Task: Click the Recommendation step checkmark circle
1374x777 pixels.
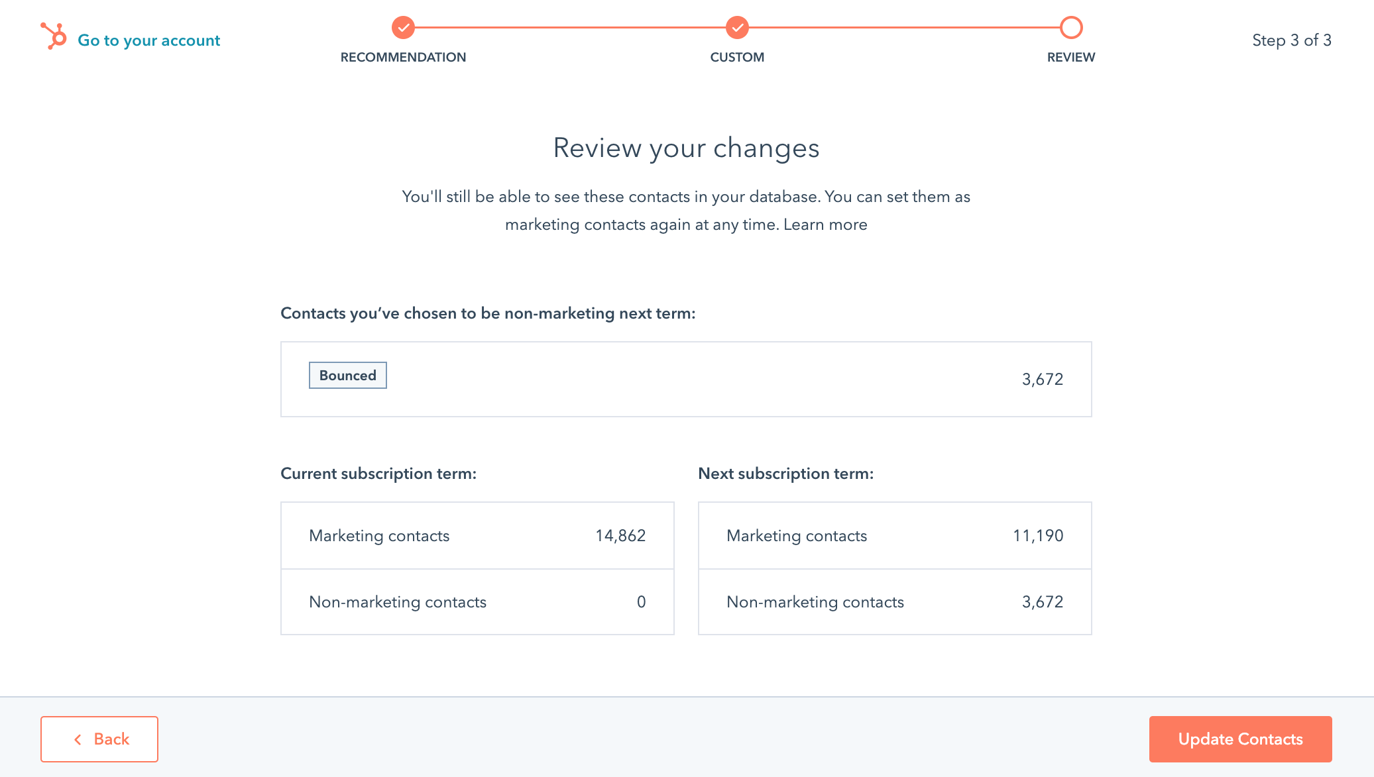Action: tap(403, 28)
